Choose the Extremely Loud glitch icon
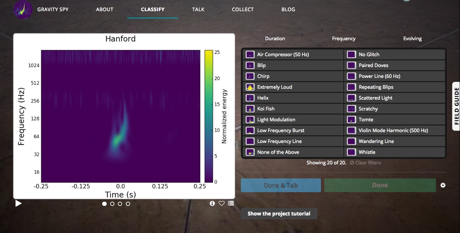The width and height of the screenshot is (460, 233). pos(250,87)
